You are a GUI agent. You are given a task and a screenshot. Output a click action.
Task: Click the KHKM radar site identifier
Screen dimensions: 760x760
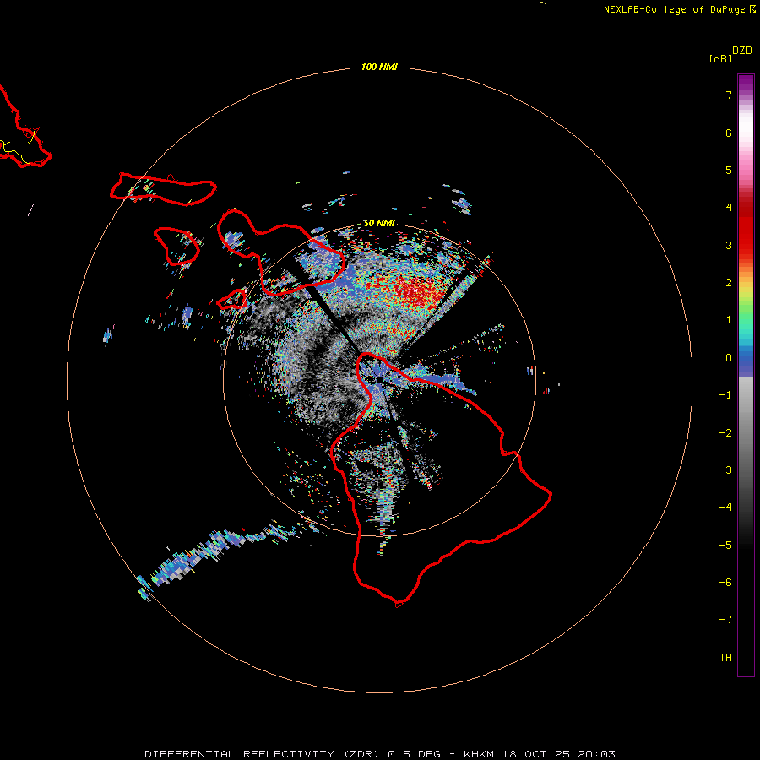coord(479,754)
